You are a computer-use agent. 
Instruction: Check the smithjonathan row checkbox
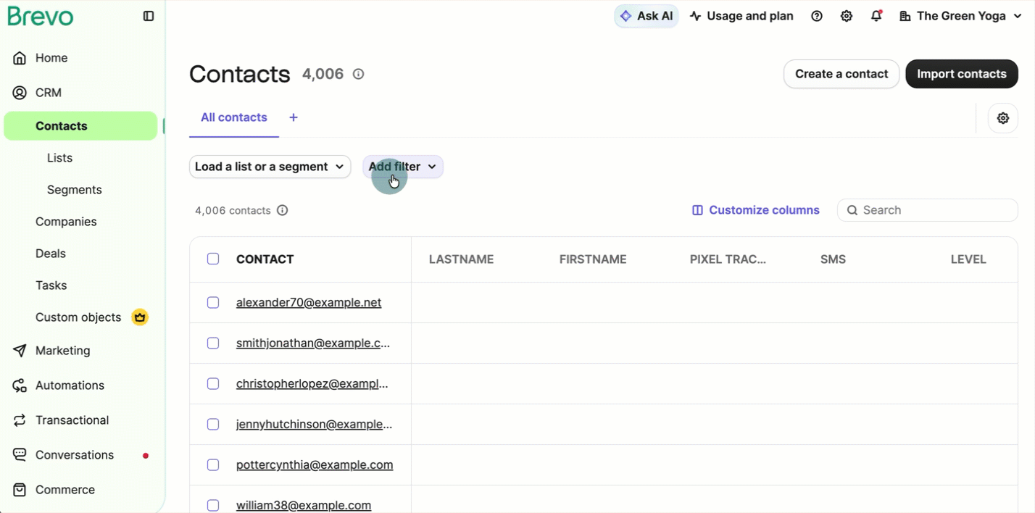pyautogui.click(x=213, y=343)
